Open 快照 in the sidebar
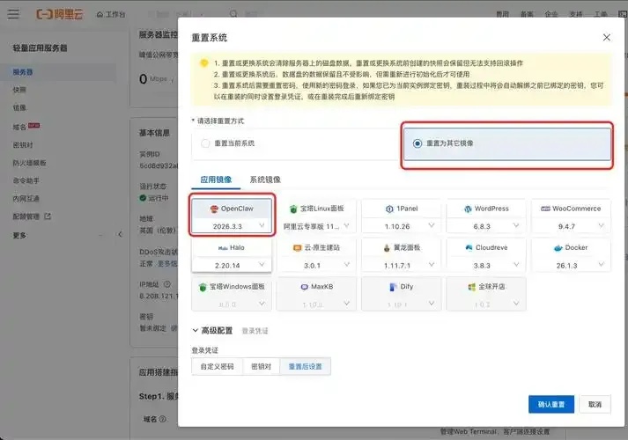Viewport: 628px width, 440px height. click(x=19, y=90)
